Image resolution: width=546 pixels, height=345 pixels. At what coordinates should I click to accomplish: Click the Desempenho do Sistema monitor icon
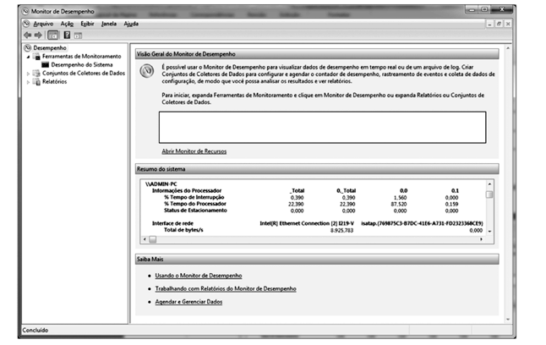pos(46,65)
